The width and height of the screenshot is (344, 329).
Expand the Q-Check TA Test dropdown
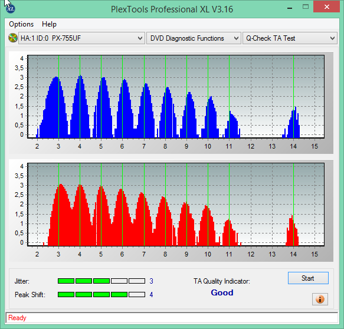tap(290, 38)
